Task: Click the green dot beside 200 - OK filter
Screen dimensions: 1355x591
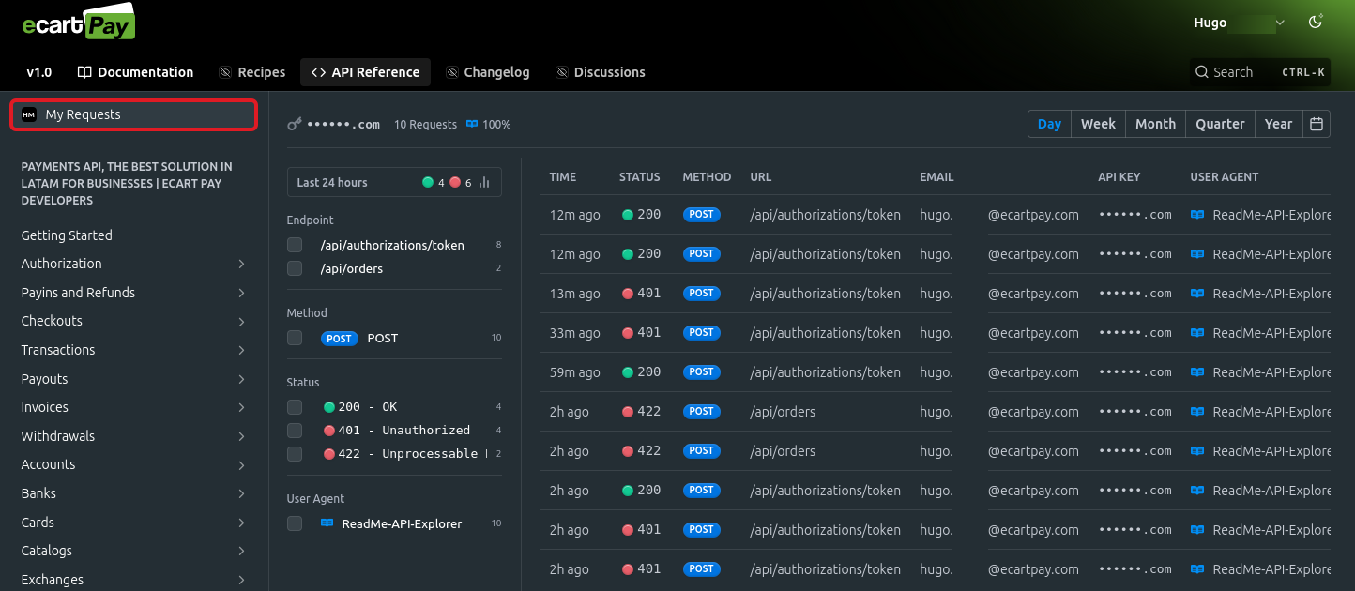Action: pos(329,407)
